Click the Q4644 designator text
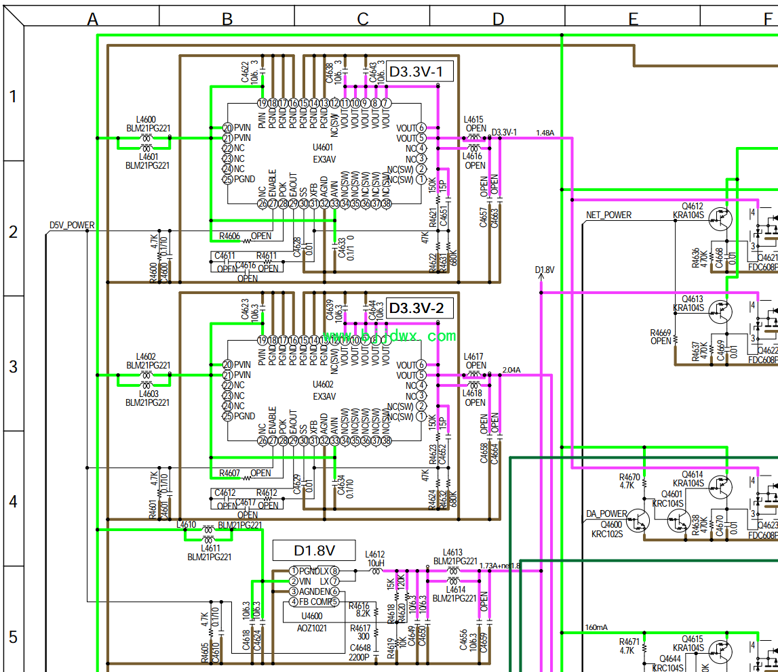 click(x=670, y=658)
